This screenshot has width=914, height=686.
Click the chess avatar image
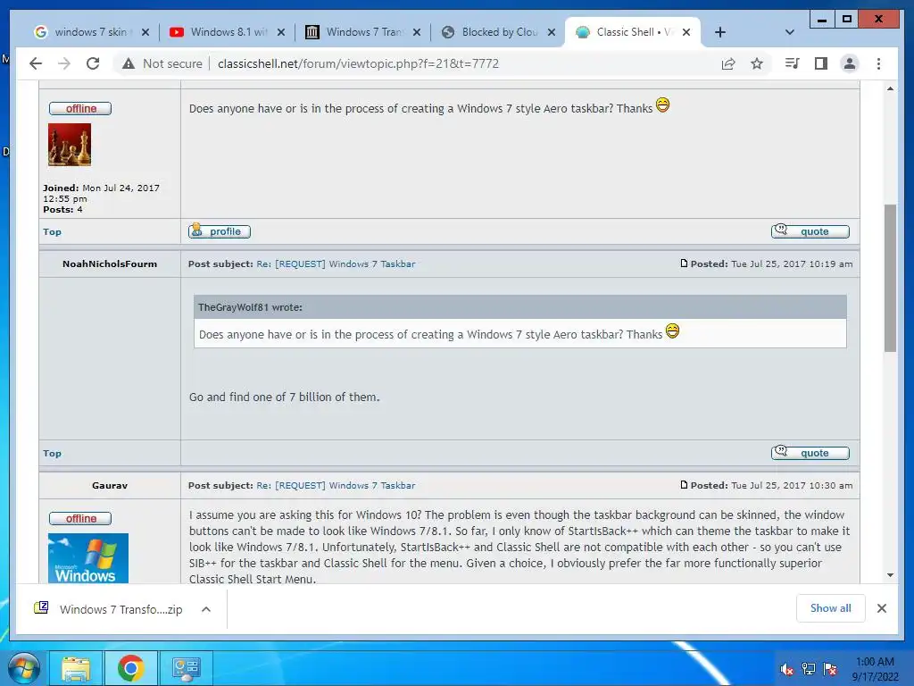[x=70, y=145]
